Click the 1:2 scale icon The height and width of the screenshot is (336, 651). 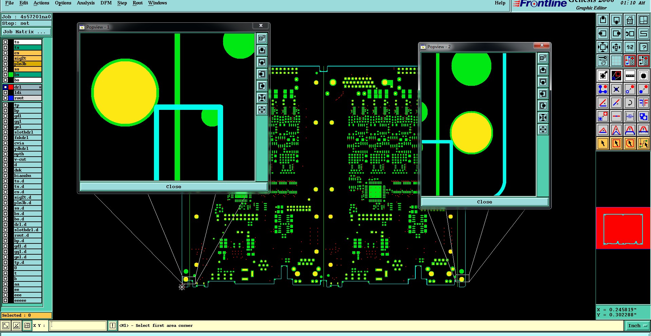pos(630,47)
